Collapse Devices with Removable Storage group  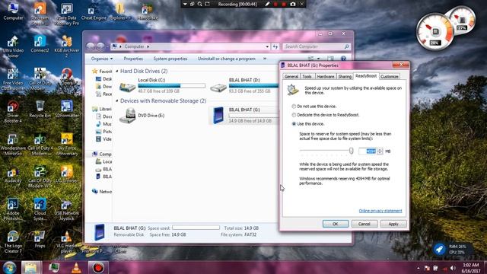[117, 101]
